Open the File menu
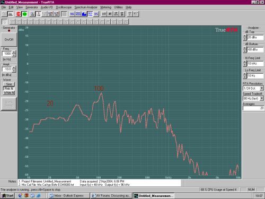Screen dimensions: 265x199 (x=4, y=7)
